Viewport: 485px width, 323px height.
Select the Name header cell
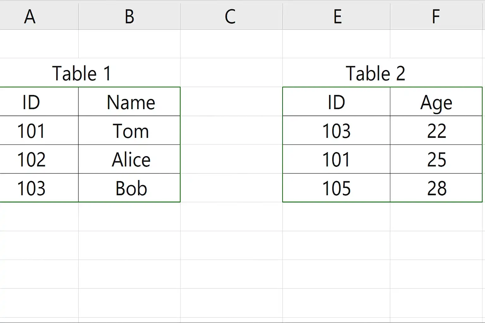(x=129, y=102)
